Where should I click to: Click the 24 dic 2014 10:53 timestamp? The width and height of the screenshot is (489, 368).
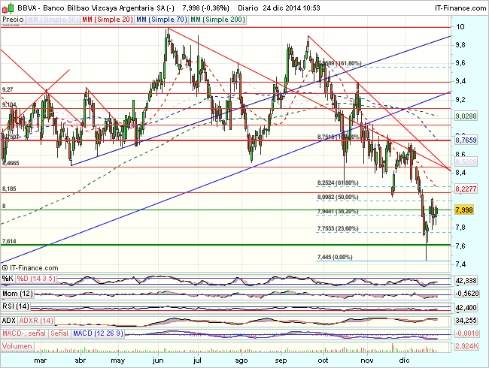[x=291, y=8]
